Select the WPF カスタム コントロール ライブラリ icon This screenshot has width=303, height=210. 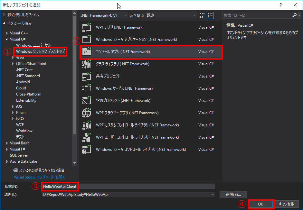pyautogui.click(x=86, y=125)
